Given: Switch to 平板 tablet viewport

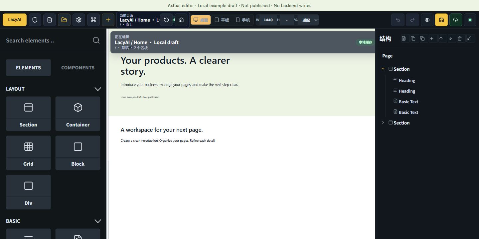Looking at the screenshot, I should pyautogui.click(x=222, y=20).
